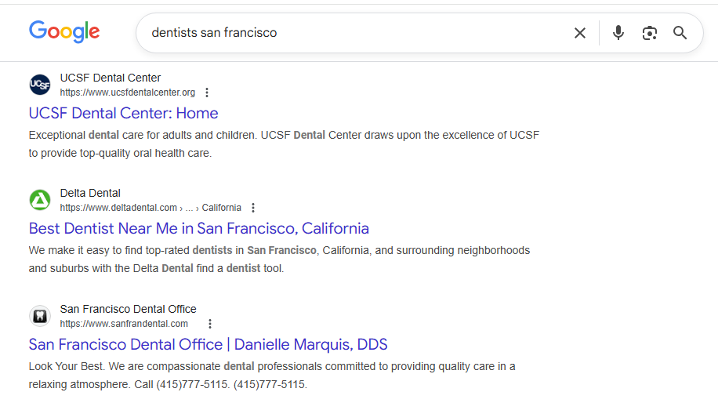The width and height of the screenshot is (718, 403).
Task: Search by image with camera icon
Action: click(x=649, y=33)
